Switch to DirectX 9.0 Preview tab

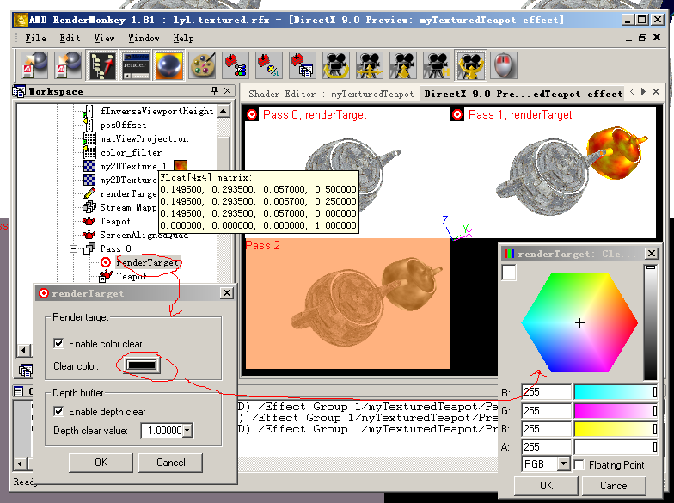[523, 95]
